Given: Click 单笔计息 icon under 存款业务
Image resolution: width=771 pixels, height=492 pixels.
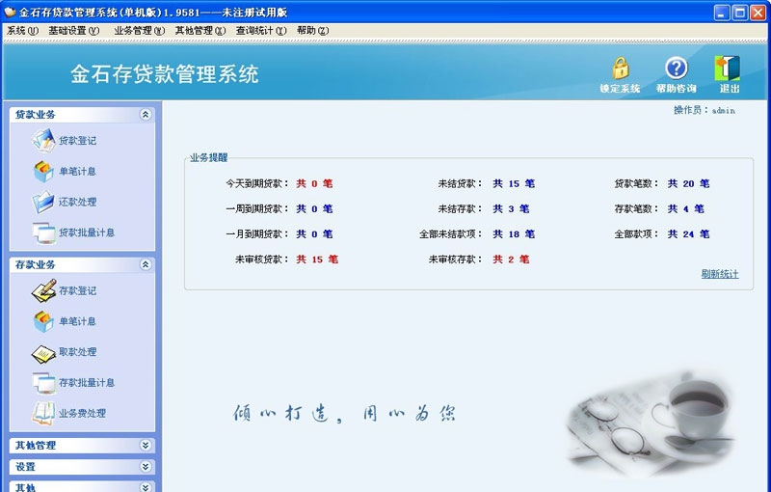Looking at the screenshot, I should 43,321.
